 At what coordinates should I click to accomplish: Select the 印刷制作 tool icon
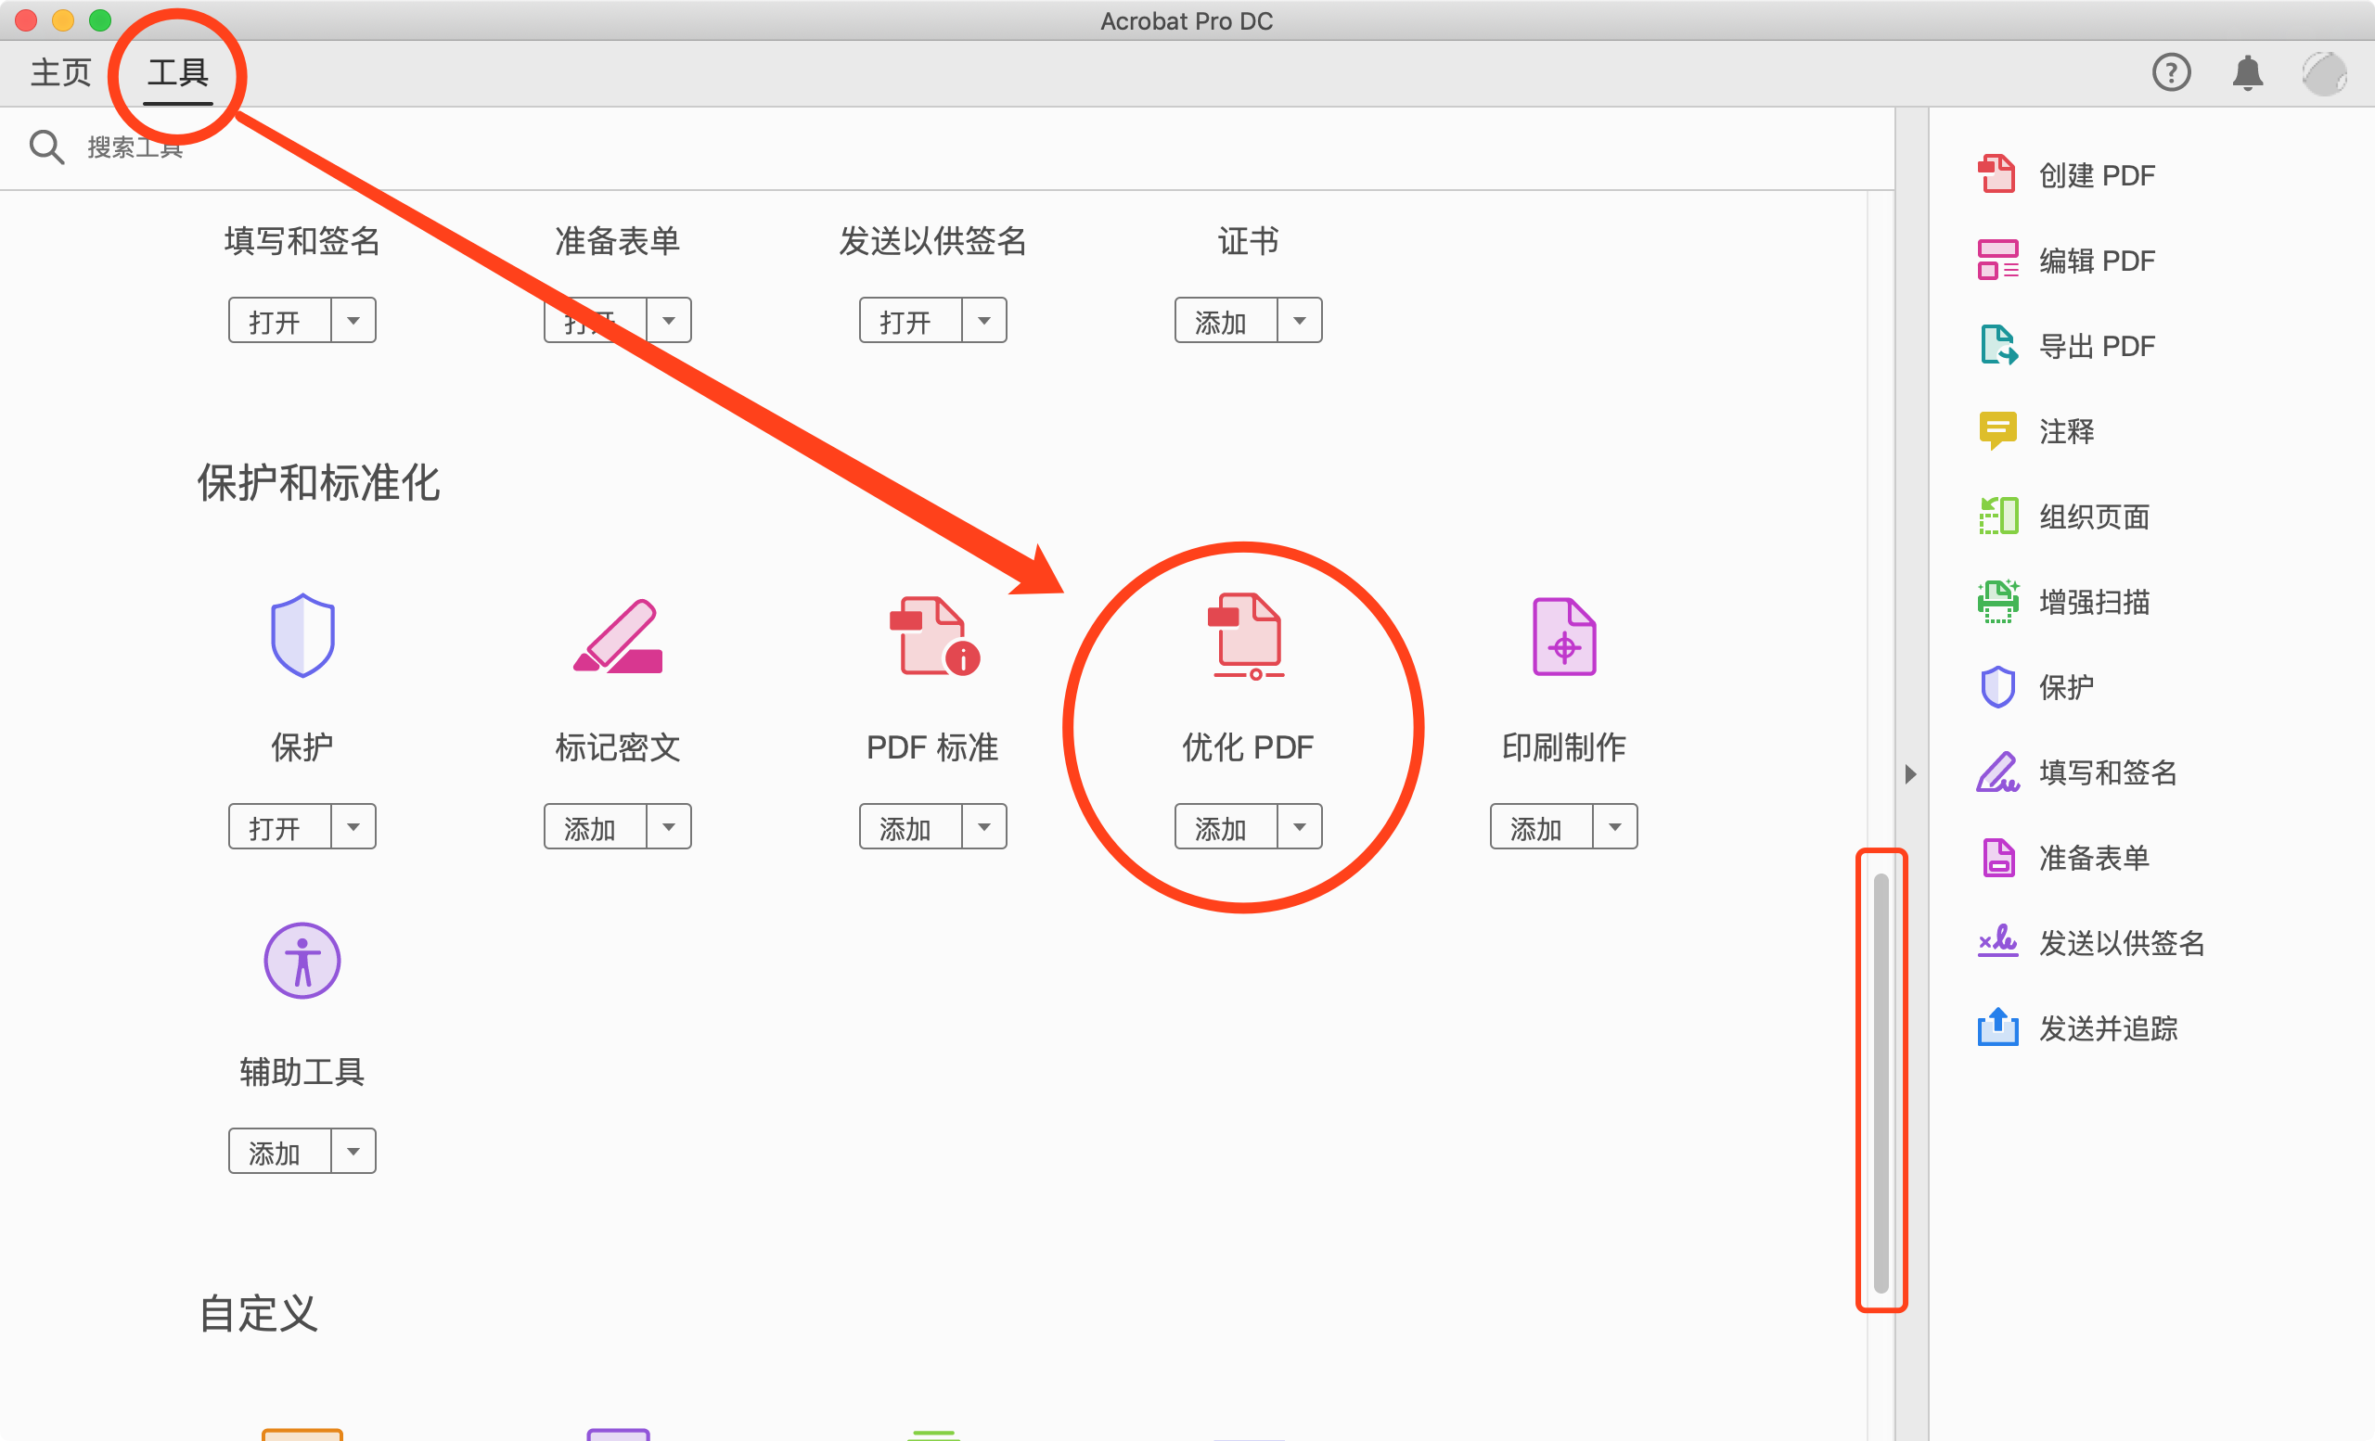point(1563,636)
